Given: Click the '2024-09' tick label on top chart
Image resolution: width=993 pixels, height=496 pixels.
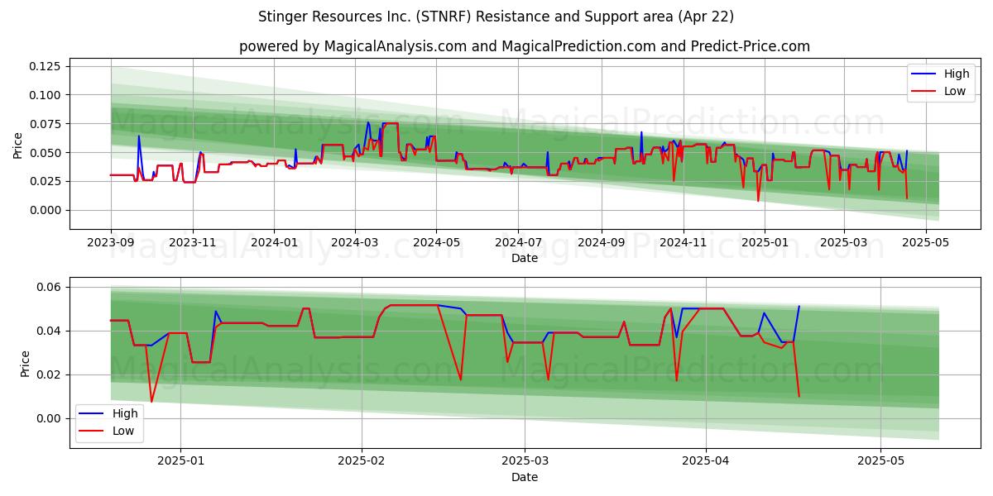Looking at the screenshot, I should [x=601, y=242].
